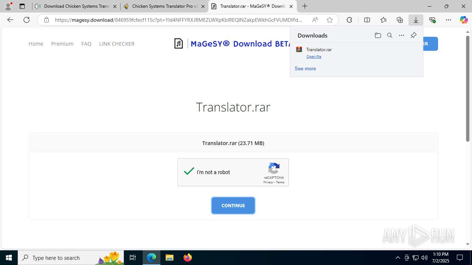Add this page to favorites star

[330, 20]
